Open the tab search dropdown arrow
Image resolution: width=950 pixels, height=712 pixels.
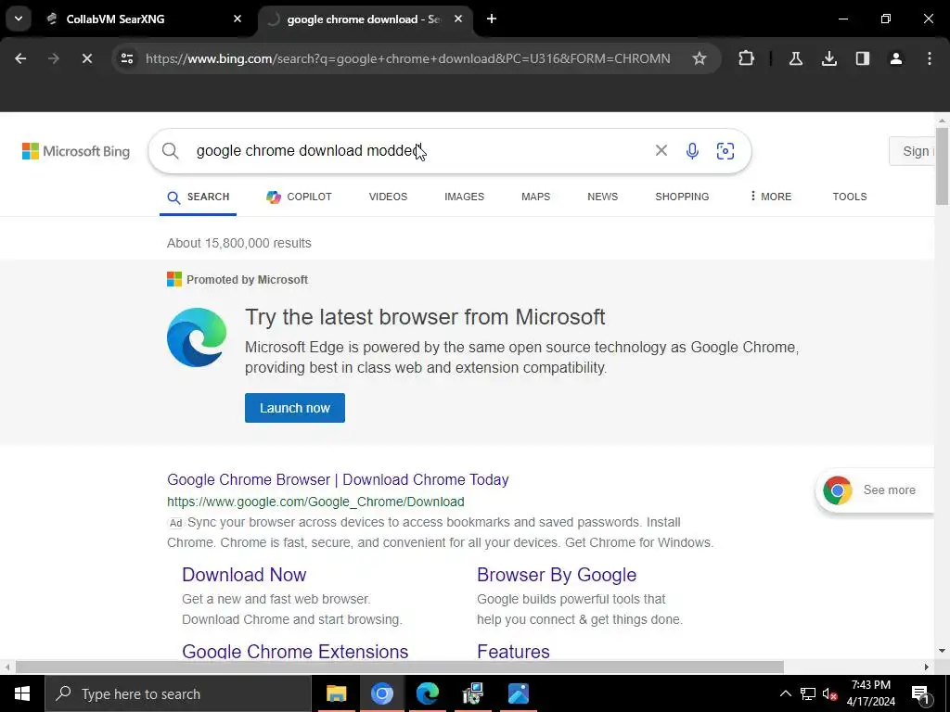click(19, 19)
